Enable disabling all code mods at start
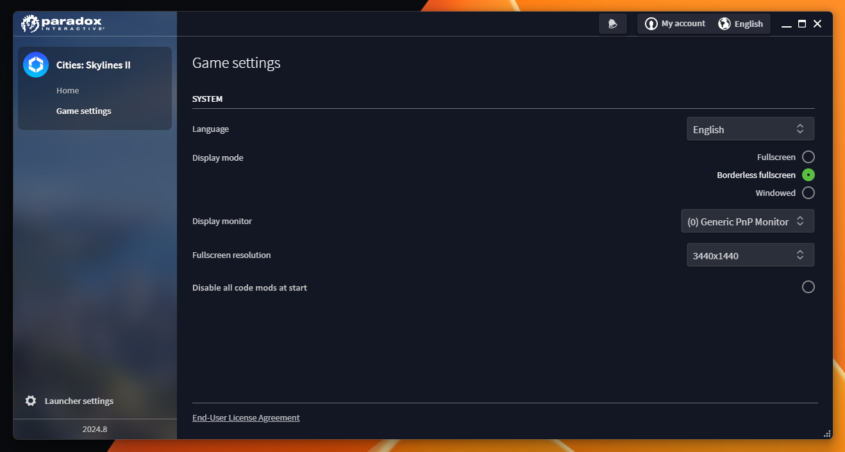 (x=808, y=287)
